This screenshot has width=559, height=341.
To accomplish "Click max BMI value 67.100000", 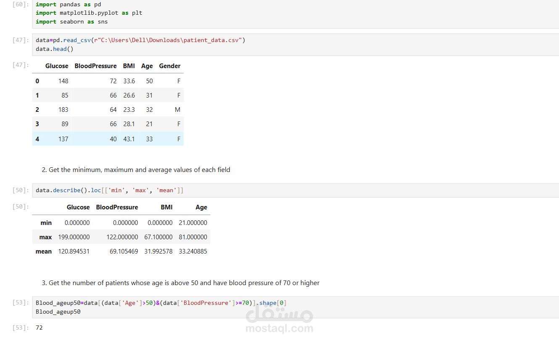I will pyautogui.click(x=158, y=237).
